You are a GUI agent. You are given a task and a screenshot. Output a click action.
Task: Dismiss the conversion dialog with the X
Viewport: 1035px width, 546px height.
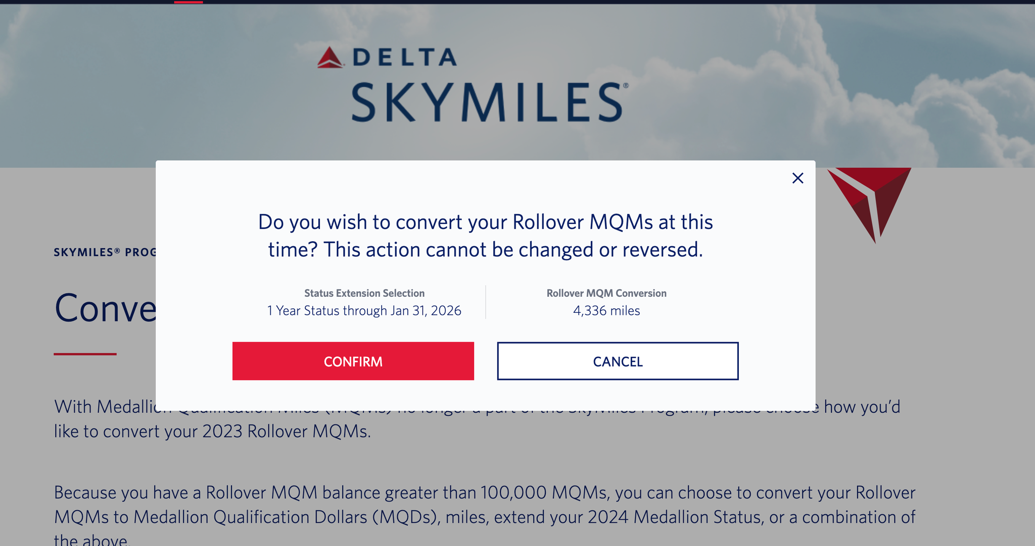(x=797, y=179)
